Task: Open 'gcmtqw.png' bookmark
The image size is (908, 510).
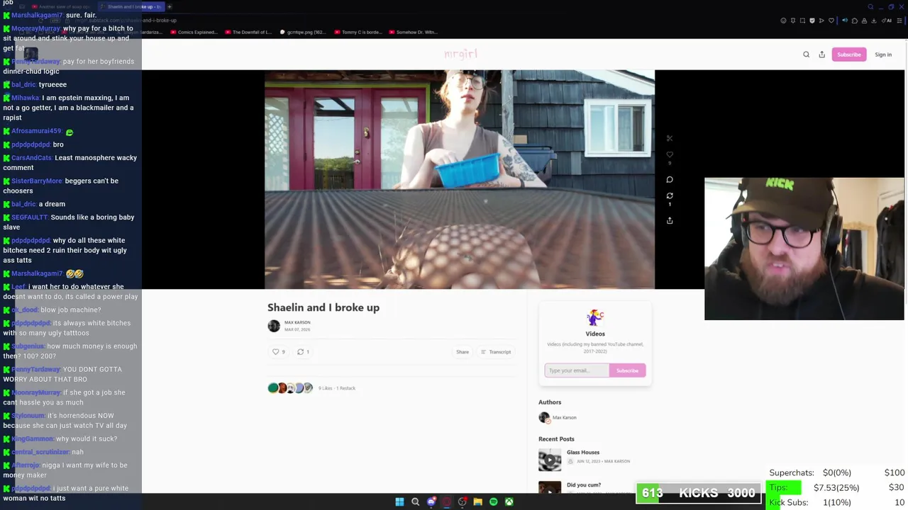Action: tap(303, 32)
